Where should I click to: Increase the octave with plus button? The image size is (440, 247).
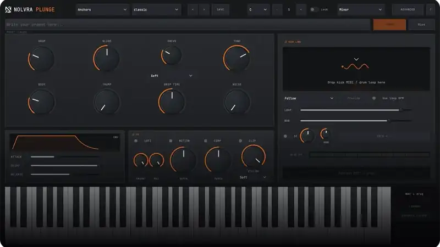coord(301,9)
